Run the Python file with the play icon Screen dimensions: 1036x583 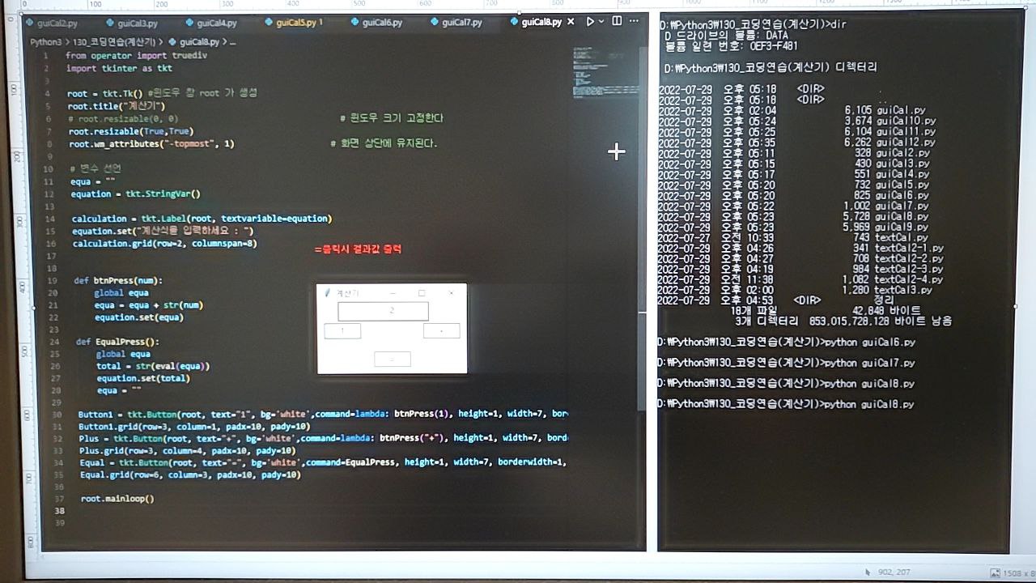590,22
